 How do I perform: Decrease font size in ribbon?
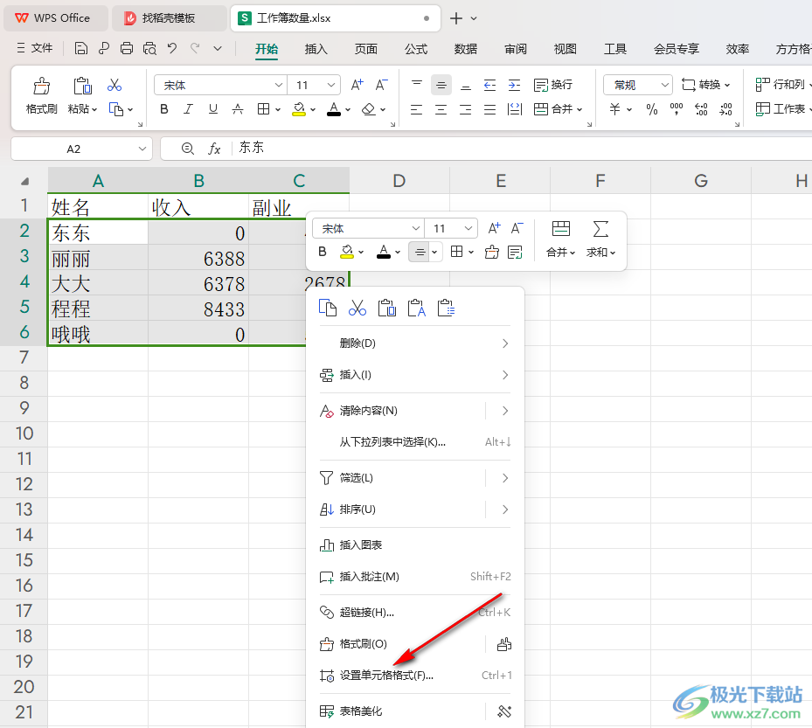pos(382,85)
